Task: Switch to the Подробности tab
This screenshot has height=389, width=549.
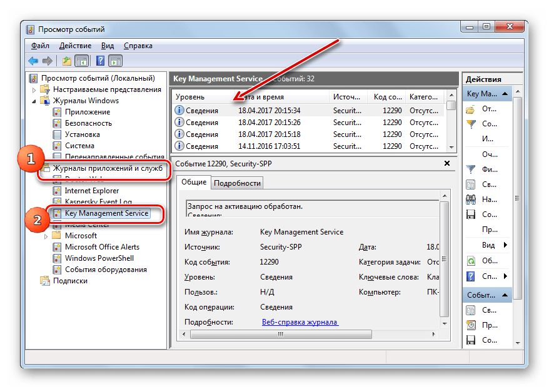Action: (237, 183)
